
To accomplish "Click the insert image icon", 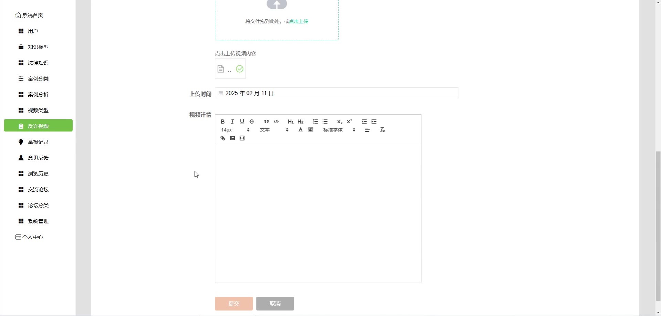I will click(x=232, y=138).
